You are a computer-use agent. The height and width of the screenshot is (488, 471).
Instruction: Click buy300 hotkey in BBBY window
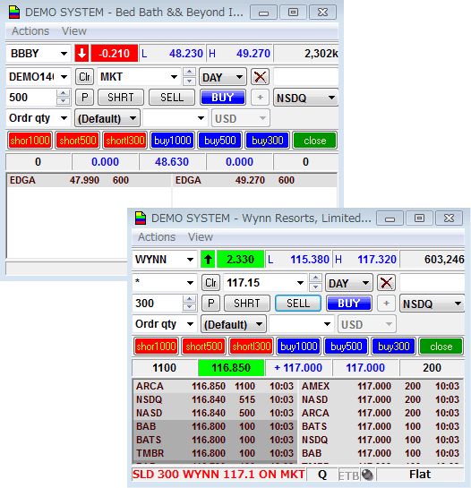point(268,141)
